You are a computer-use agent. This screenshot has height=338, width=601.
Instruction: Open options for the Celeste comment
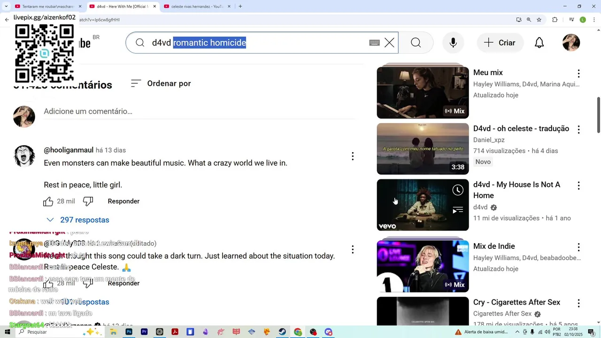pos(353,249)
